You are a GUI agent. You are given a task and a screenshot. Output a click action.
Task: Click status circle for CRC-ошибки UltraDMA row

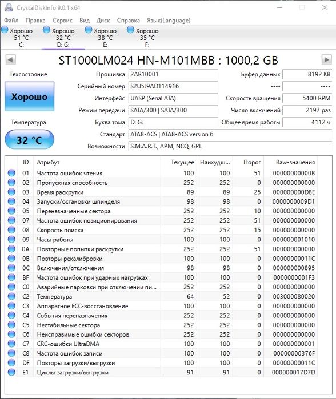tap(11, 344)
